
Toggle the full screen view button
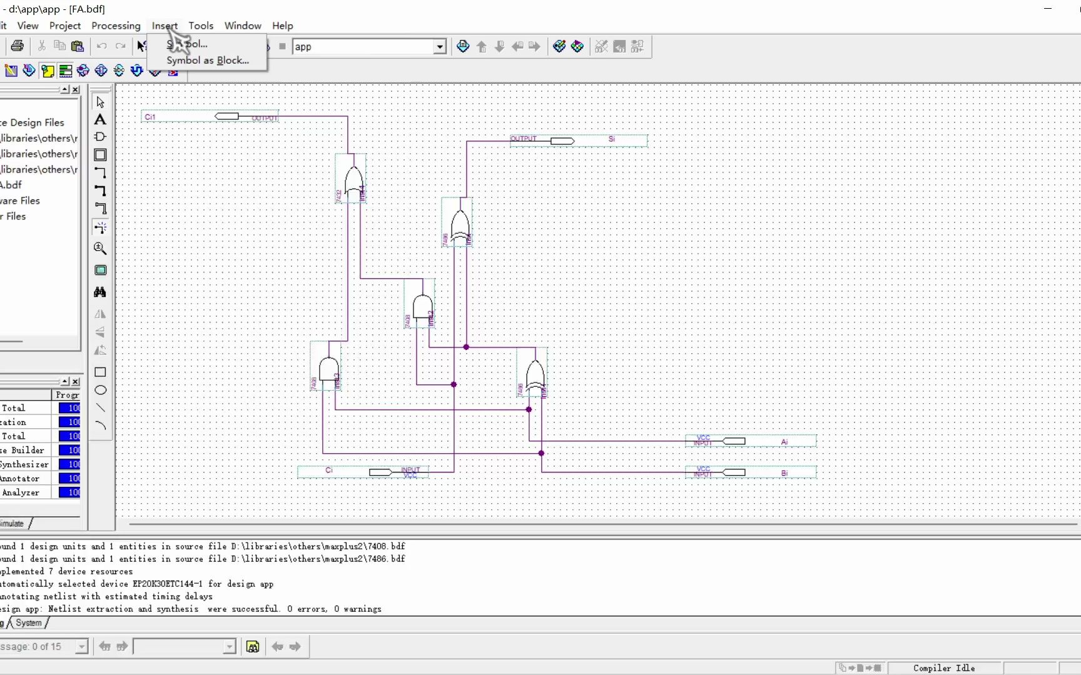(x=100, y=270)
